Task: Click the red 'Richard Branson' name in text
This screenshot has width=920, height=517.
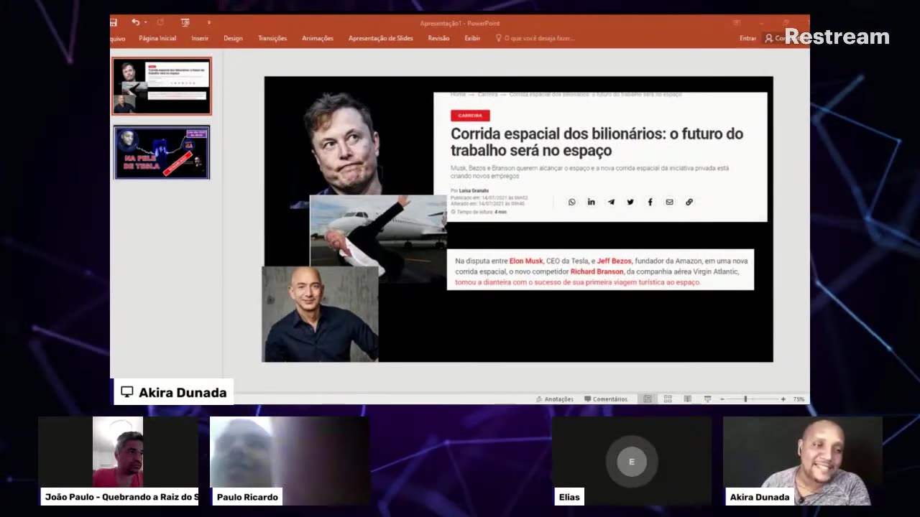Action: [x=597, y=271]
